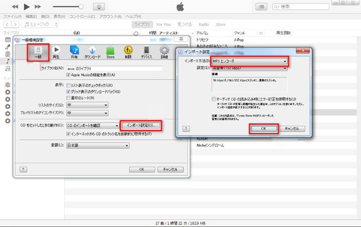The image size is (361, 227).
Task: Open the コントロール menu
Action: click(82, 17)
